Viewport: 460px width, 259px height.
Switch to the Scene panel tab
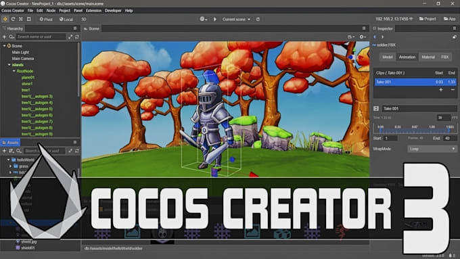click(91, 28)
